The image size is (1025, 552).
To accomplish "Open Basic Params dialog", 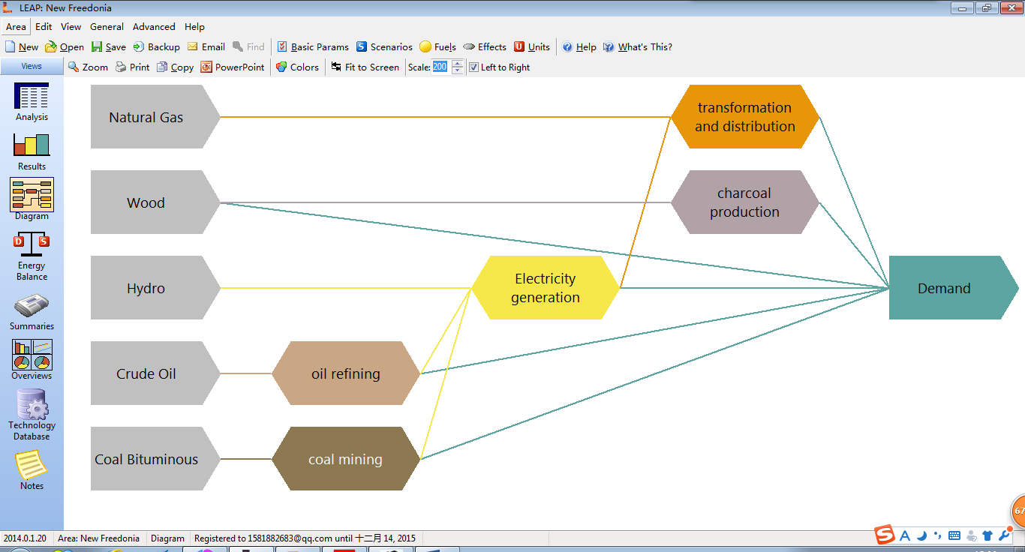I will click(313, 46).
